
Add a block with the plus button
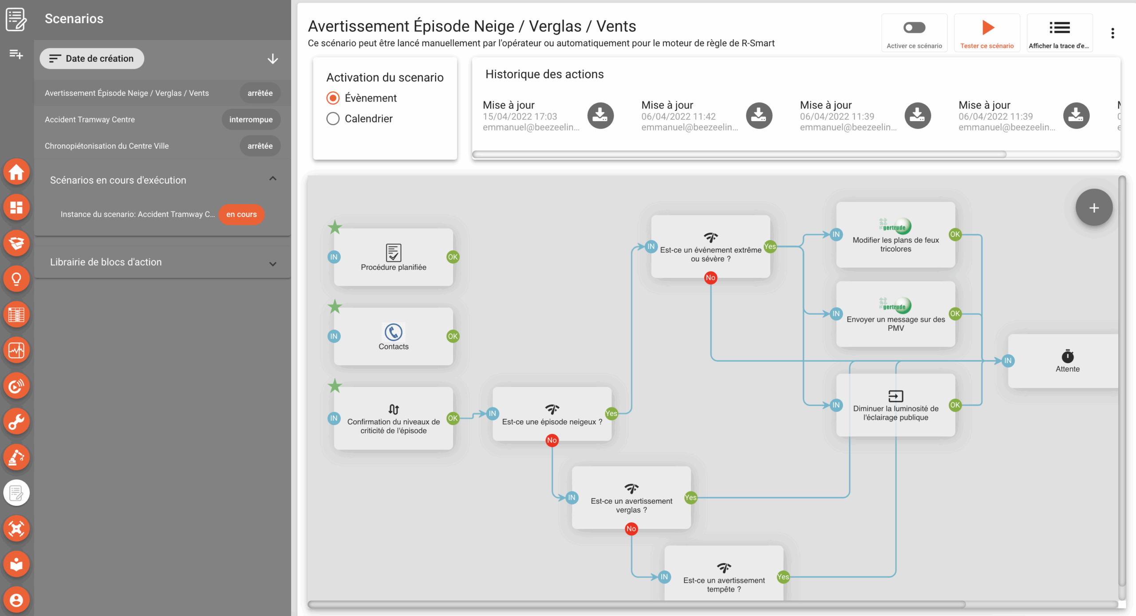point(1094,208)
